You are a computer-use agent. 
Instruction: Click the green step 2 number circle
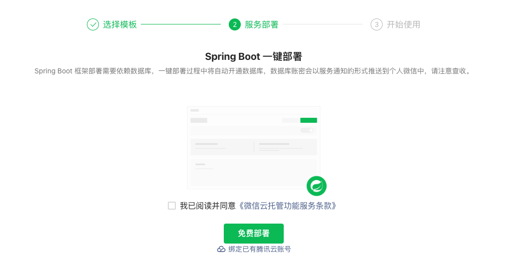tap(235, 24)
